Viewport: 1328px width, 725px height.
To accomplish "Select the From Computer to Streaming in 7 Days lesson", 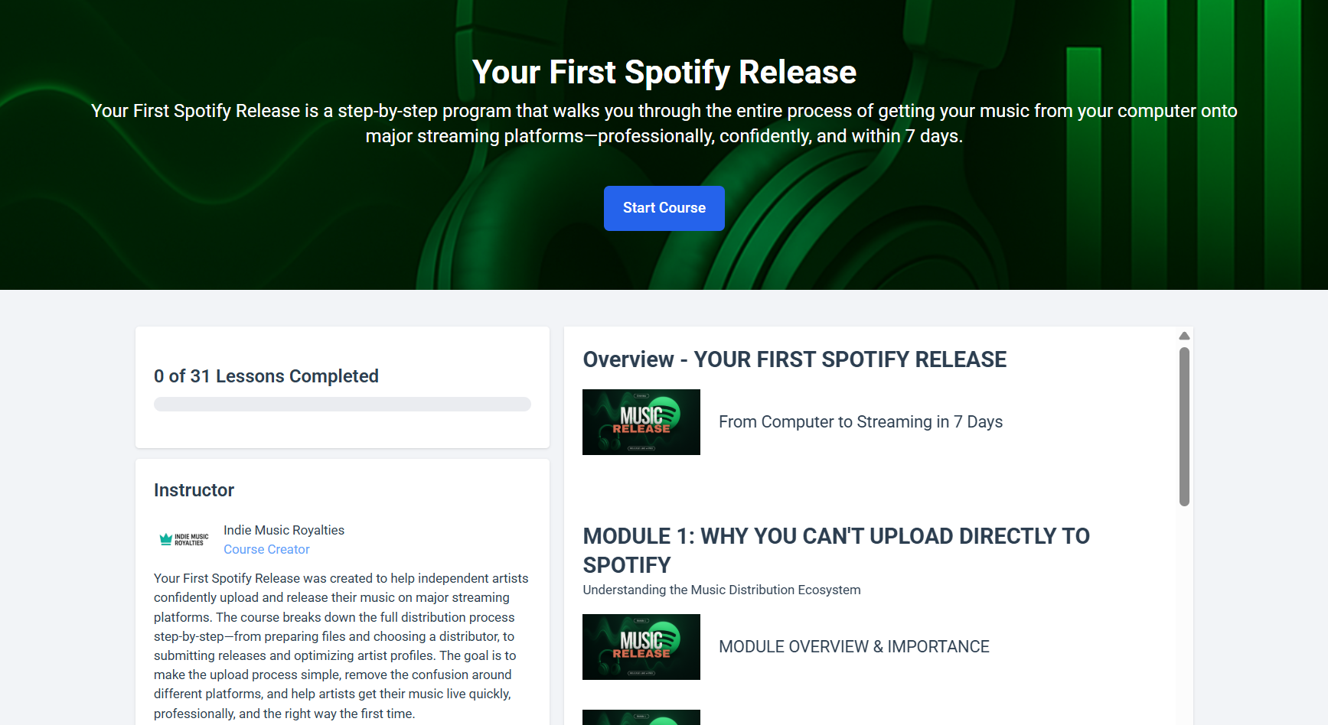I will 860,422.
